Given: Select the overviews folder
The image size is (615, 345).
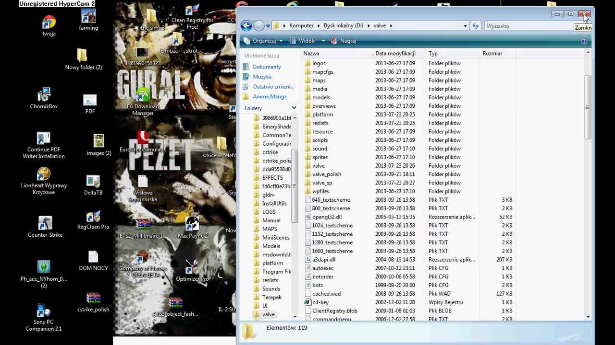Looking at the screenshot, I should tap(324, 106).
